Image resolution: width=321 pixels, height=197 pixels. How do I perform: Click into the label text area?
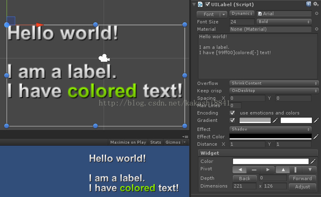click(258, 56)
